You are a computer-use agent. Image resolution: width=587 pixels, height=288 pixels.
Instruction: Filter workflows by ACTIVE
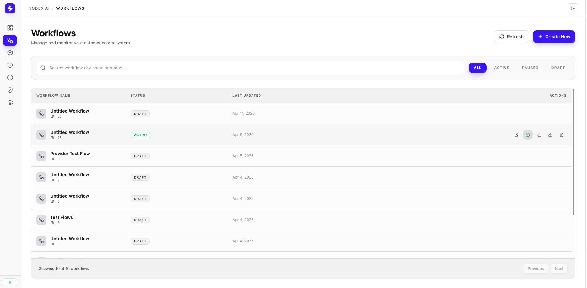pos(502,68)
